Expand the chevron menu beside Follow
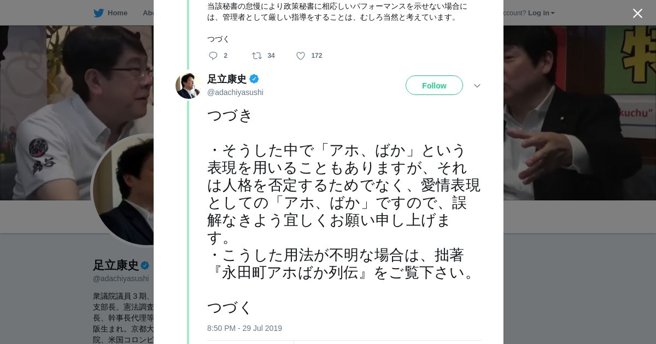The image size is (656, 344). click(477, 86)
